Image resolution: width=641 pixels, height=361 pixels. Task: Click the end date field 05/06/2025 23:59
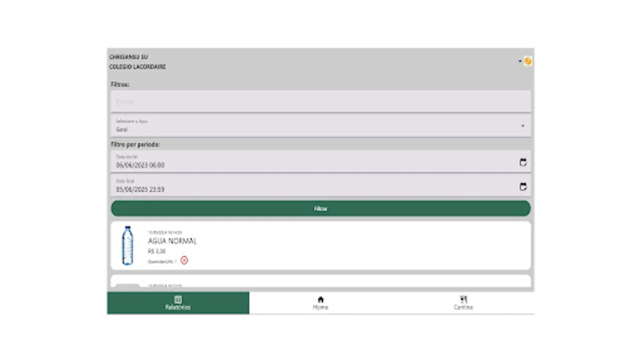coord(320,185)
